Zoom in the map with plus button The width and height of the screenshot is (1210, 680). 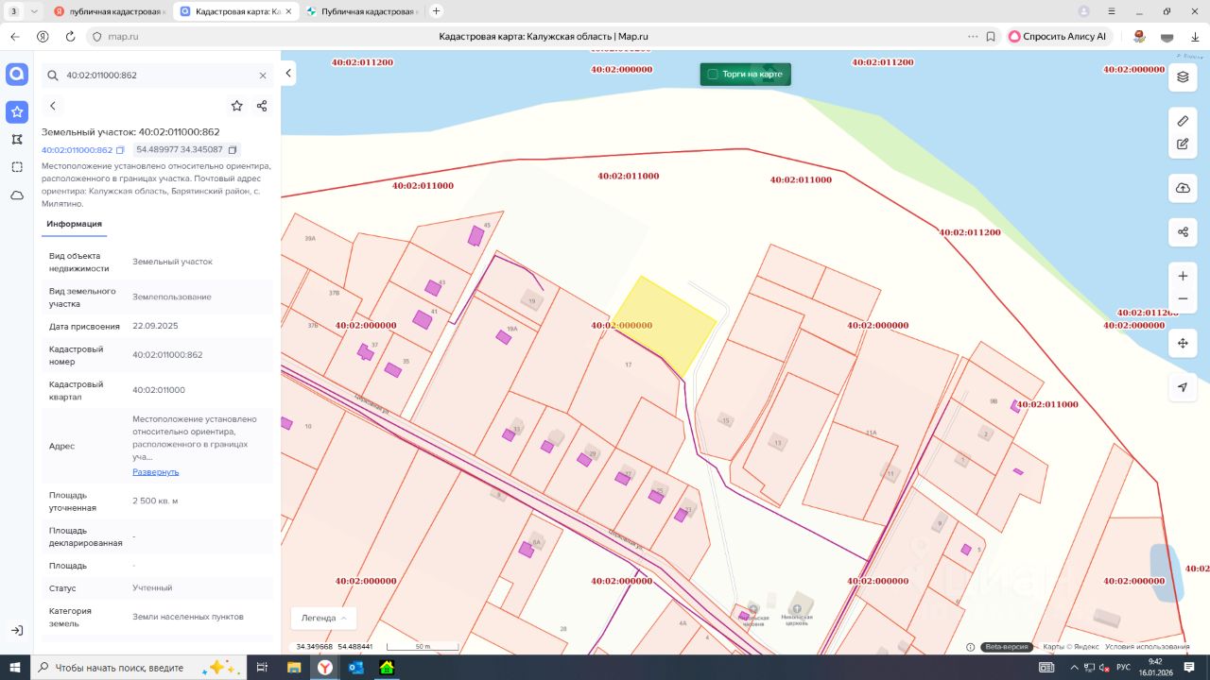pos(1183,276)
